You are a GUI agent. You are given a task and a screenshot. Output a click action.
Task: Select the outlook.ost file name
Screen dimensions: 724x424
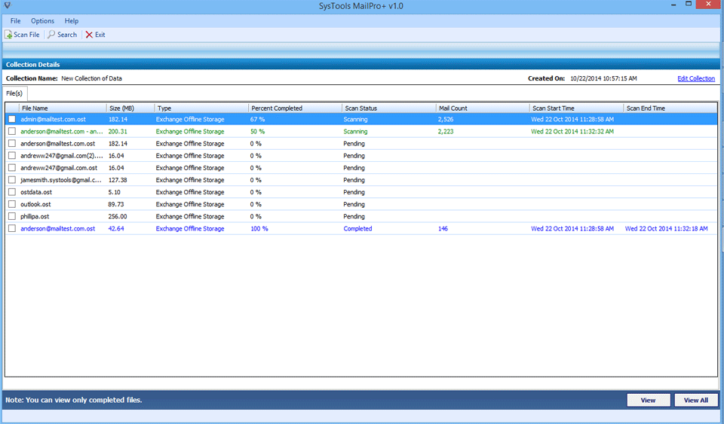pyautogui.click(x=35, y=204)
